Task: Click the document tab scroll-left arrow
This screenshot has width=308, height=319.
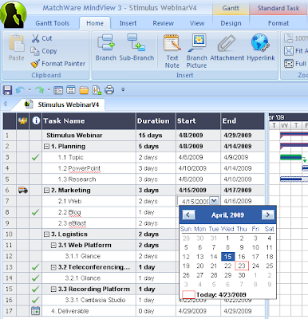Action: pyautogui.click(x=6, y=104)
